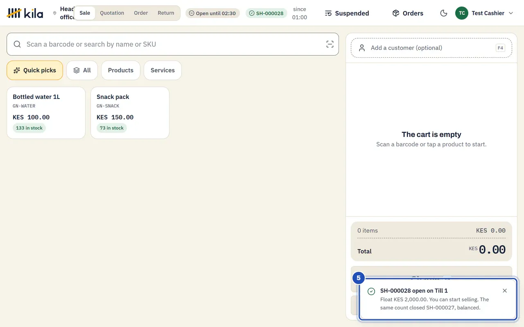
Task: Switch to the Return tab
Action: [x=166, y=13]
